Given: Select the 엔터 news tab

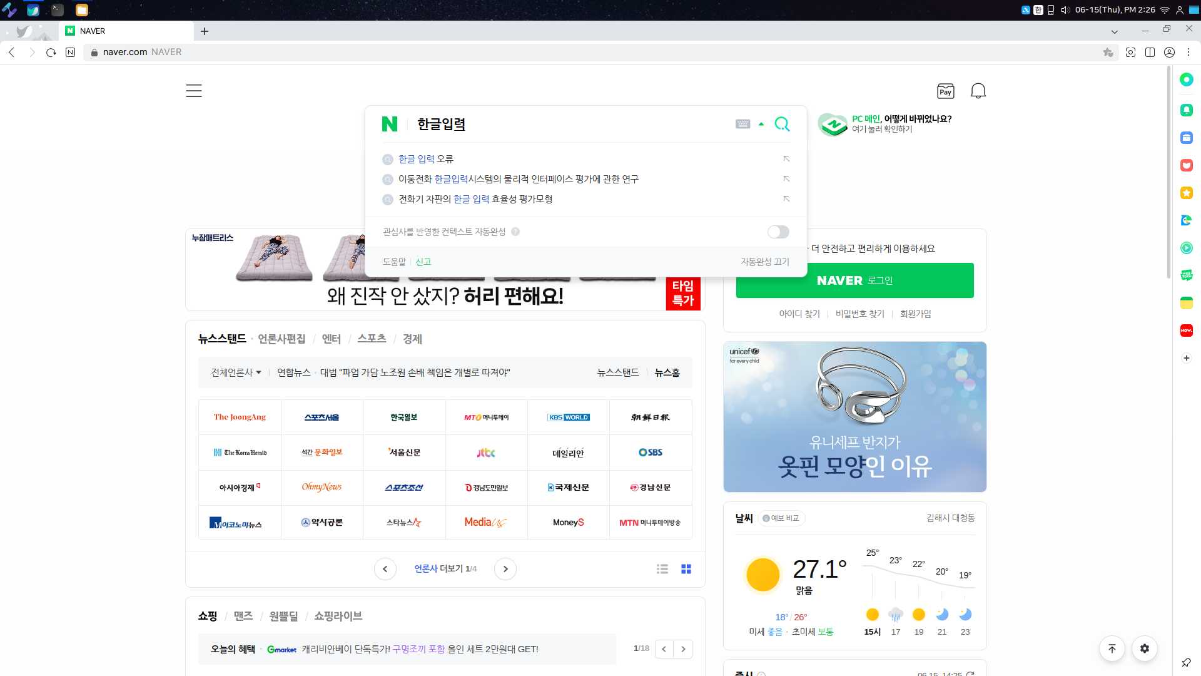Looking at the screenshot, I should pyautogui.click(x=331, y=339).
